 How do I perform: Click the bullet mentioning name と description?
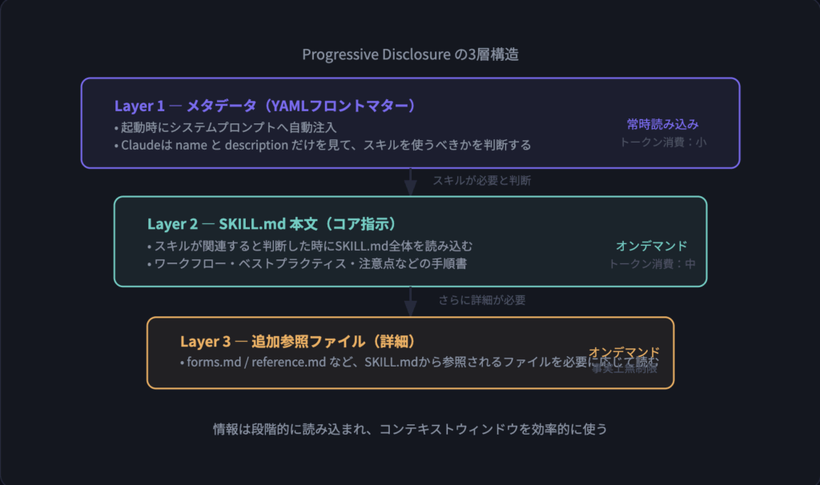(x=323, y=145)
